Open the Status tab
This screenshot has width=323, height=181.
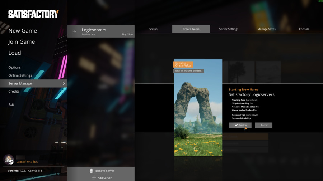[153, 29]
